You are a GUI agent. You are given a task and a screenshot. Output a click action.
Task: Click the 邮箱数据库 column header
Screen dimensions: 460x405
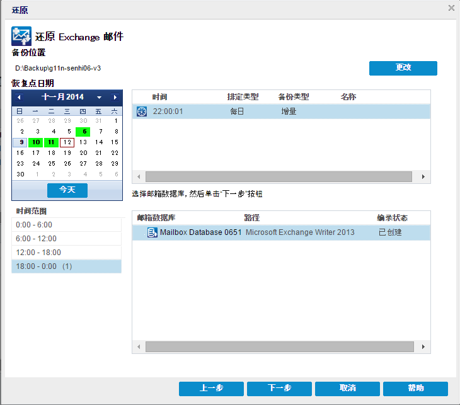pos(156,218)
